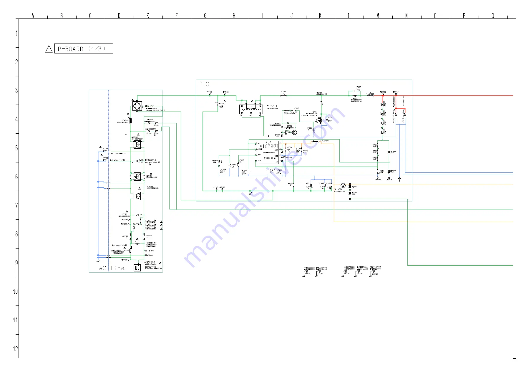The height and width of the screenshot is (371, 526).
Task: Click the warning triangle beside JK7101 label
Action: tap(160, 263)
